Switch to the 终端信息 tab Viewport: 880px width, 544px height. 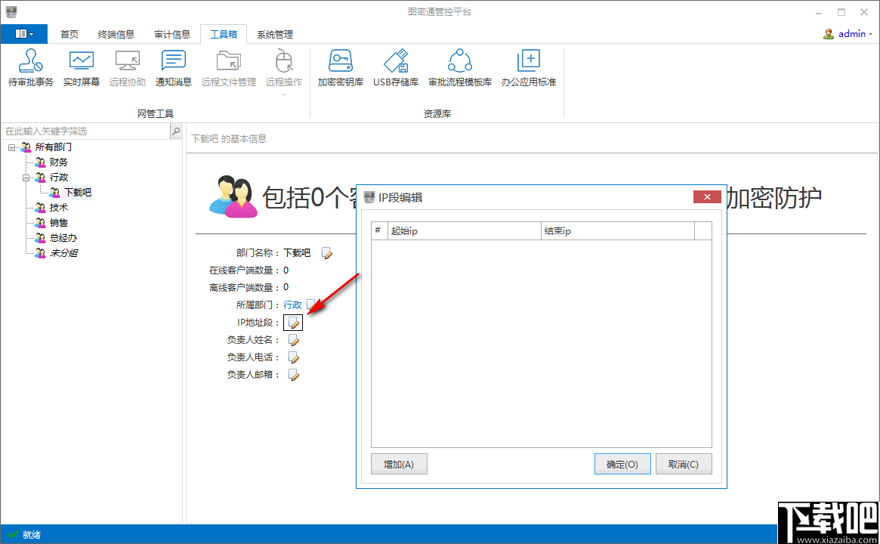click(116, 34)
